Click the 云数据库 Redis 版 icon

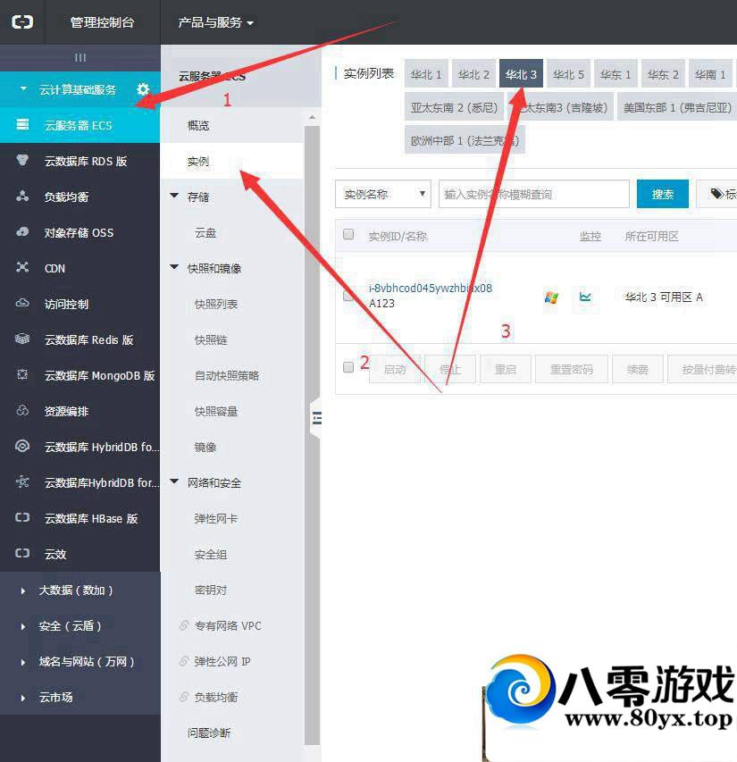click(22, 339)
